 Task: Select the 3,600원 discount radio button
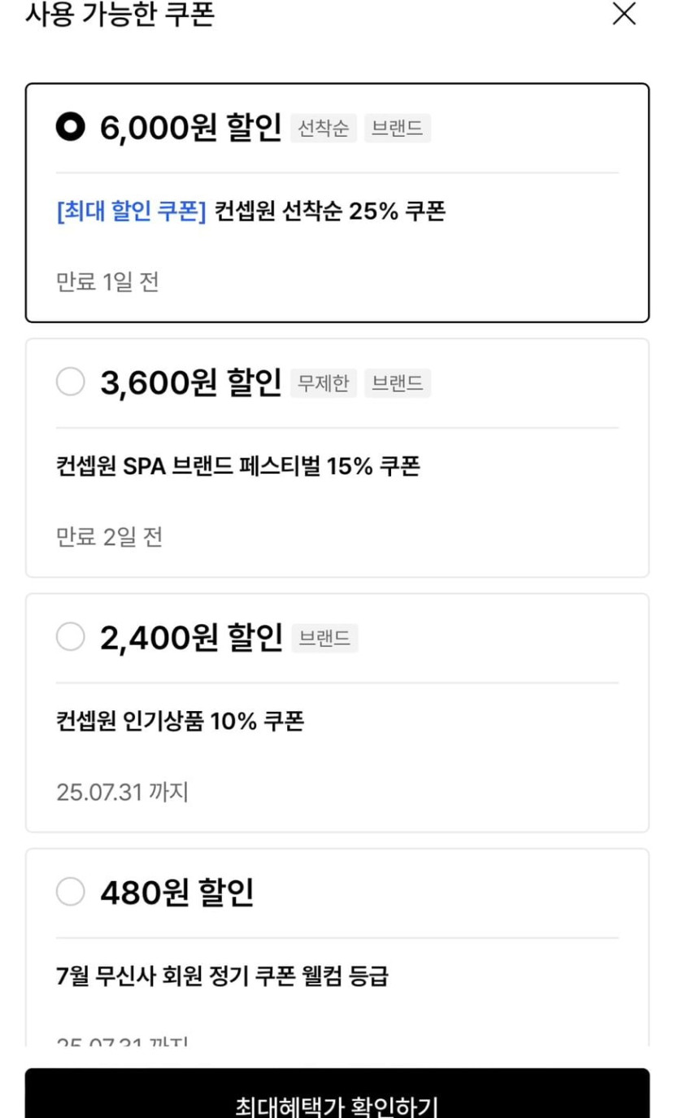71,382
